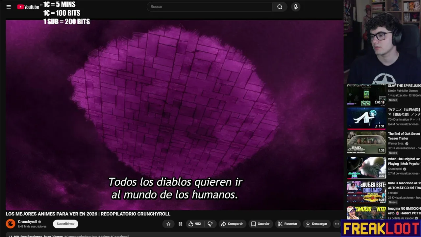Like the video with thumbs-up 952
Image resolution: width=421 pixels, height=237 pixels.
(x=195, y=224)
